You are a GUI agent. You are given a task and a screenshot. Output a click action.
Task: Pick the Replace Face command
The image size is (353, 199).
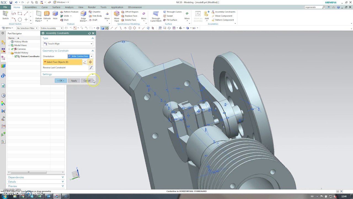pos(129,16)
